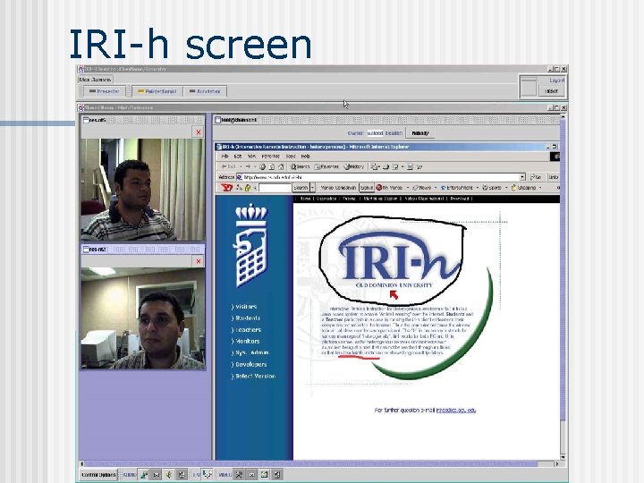644x483 pixels.
Task: Click the Yahoo logo icon in toolbar
Action: tap(226, 188)
